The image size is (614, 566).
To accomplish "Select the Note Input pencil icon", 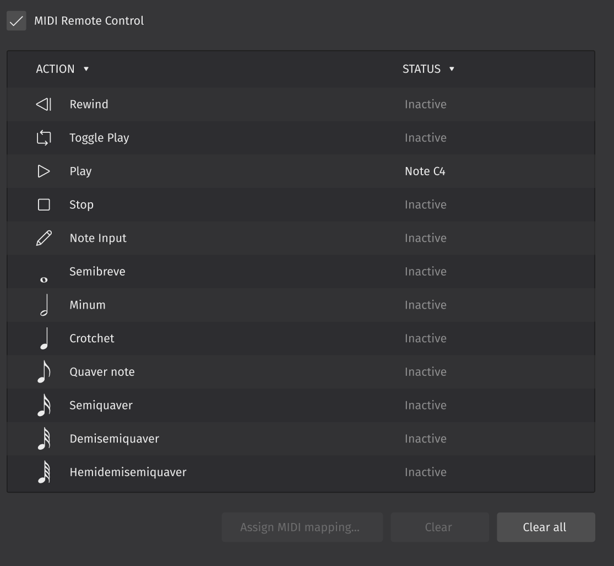I will point(44,238).
